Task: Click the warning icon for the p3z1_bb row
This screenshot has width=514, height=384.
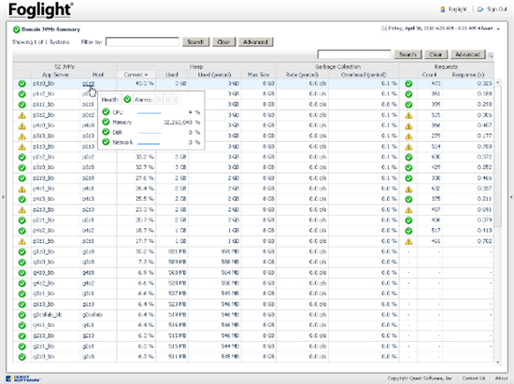Action: coord(22,241)
